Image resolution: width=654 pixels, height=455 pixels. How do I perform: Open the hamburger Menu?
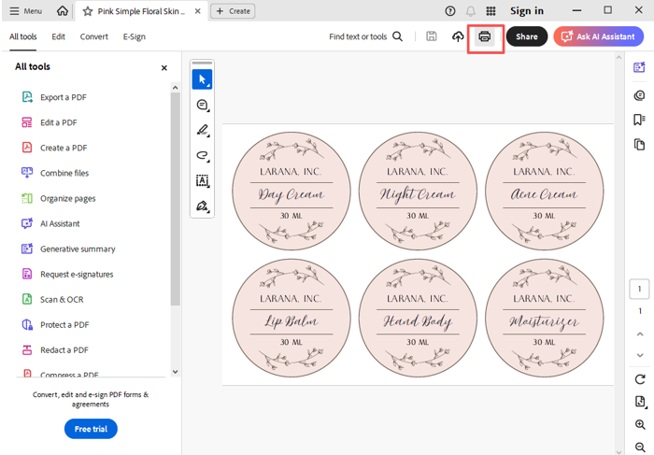[x=25, y=11]
